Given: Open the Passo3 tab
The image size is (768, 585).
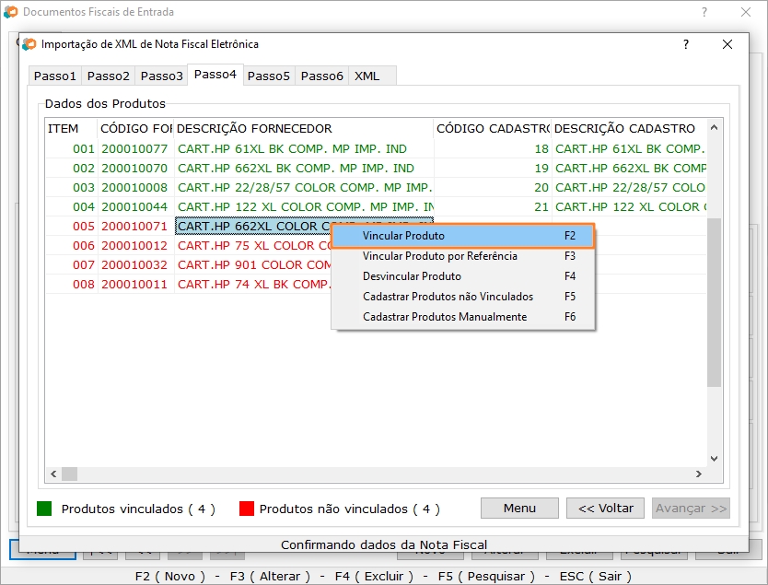Looking at the screenshot, I should (x=162, y=76).
